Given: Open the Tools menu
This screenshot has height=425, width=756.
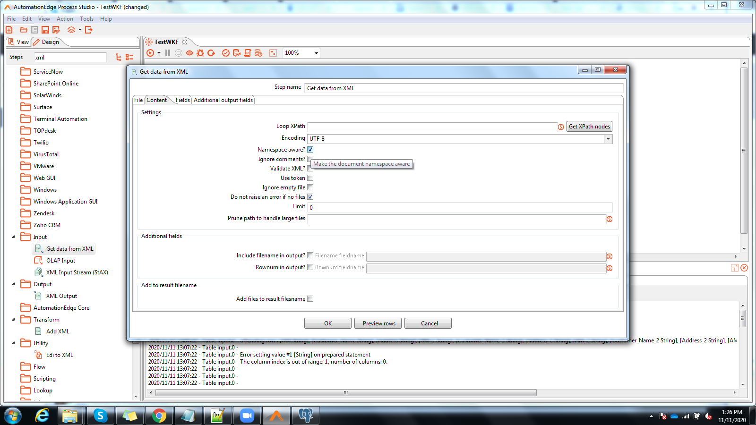Looking at the screenshot, I should [86, 19].
